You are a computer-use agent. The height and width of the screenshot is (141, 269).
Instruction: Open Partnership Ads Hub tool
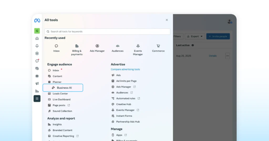click(x=128, y=122)
